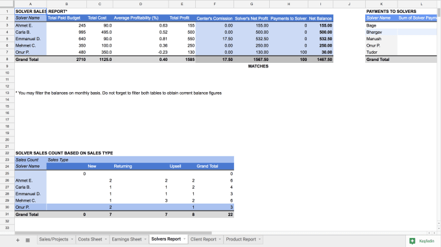Viewport: 441px width, 247px height.
Task: Open Client Report tab dropdown arrow
Action: pos(220,239)
